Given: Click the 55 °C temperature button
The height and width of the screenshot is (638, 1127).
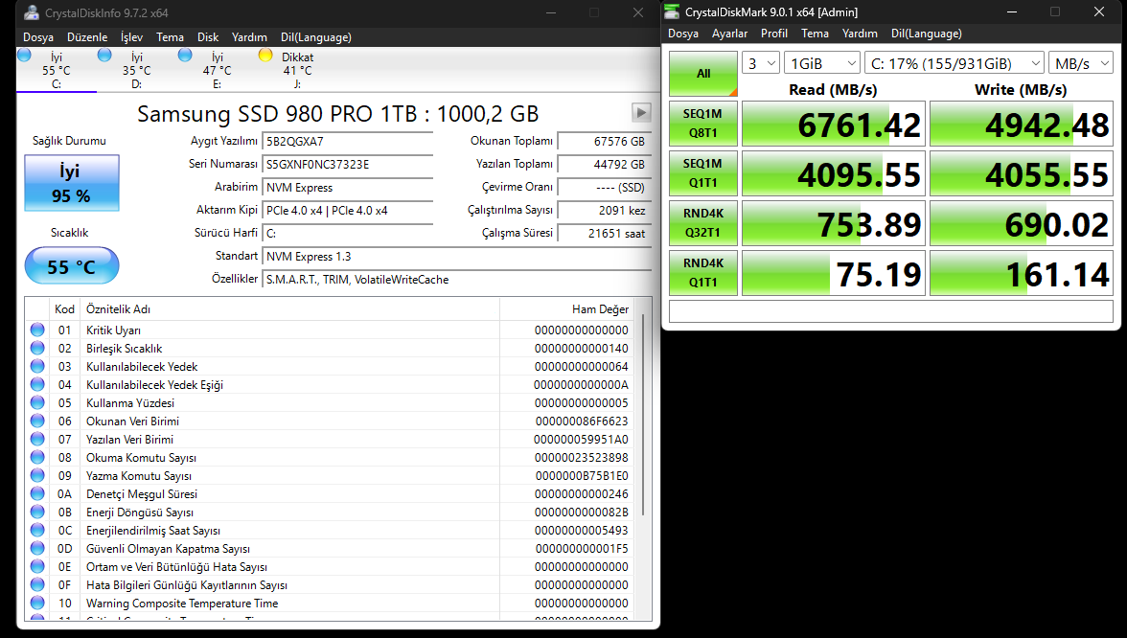Looking at the screenshot, I should pos(71,266).
